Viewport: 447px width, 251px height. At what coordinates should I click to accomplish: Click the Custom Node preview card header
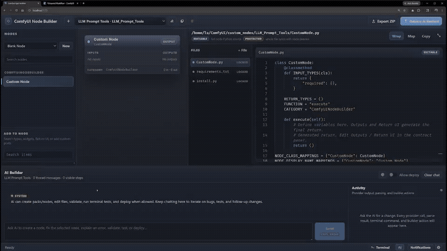(x=132, y=41)
